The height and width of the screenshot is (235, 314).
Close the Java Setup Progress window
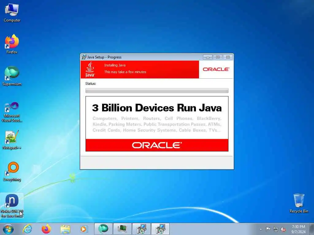coord(228,57)
